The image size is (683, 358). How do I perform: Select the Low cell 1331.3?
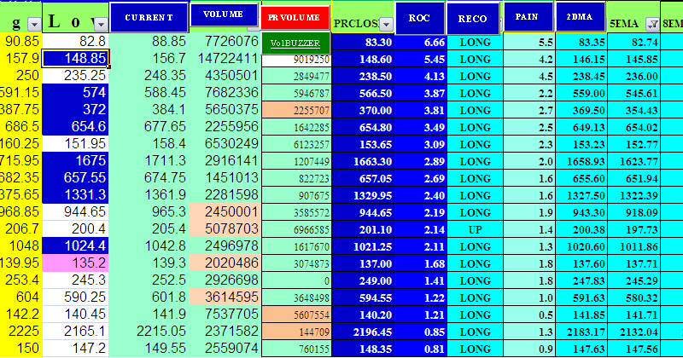point(75,194)
